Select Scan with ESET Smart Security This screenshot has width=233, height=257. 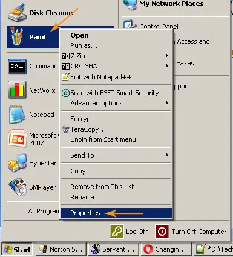point(116,93)
